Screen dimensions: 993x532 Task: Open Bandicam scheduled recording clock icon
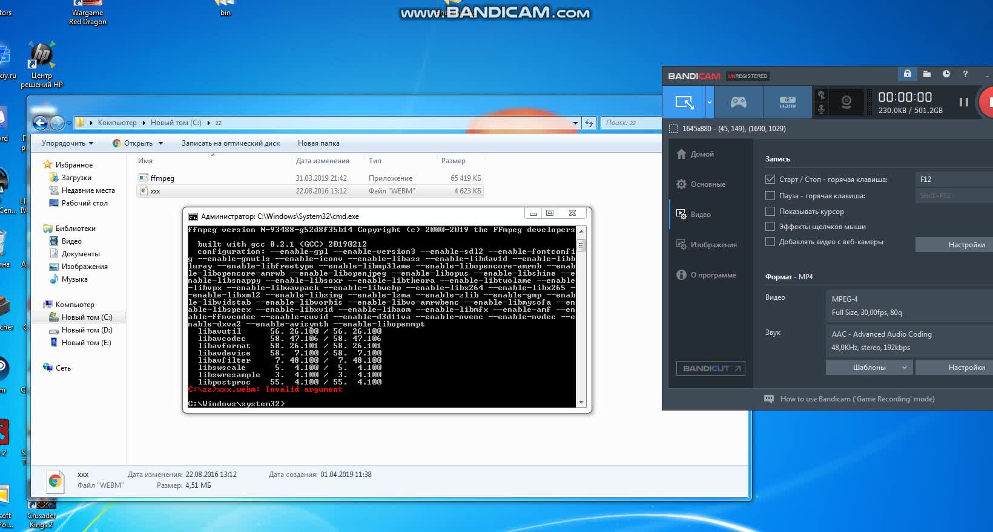coord(946,74)
